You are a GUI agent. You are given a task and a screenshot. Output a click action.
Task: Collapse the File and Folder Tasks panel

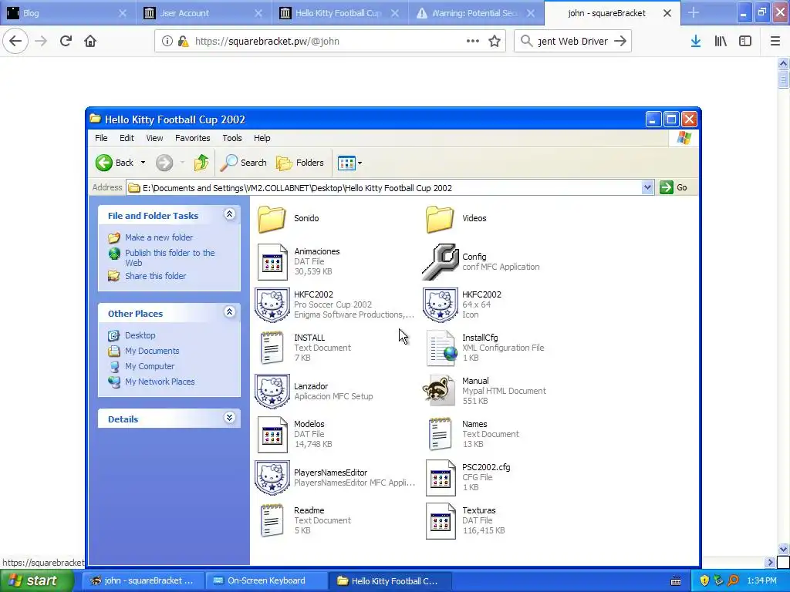[229, 214]
